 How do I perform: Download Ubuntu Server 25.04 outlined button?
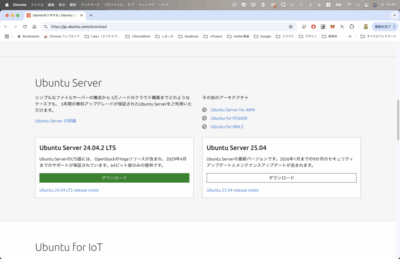pyautogui.click(x=281, y=178)
